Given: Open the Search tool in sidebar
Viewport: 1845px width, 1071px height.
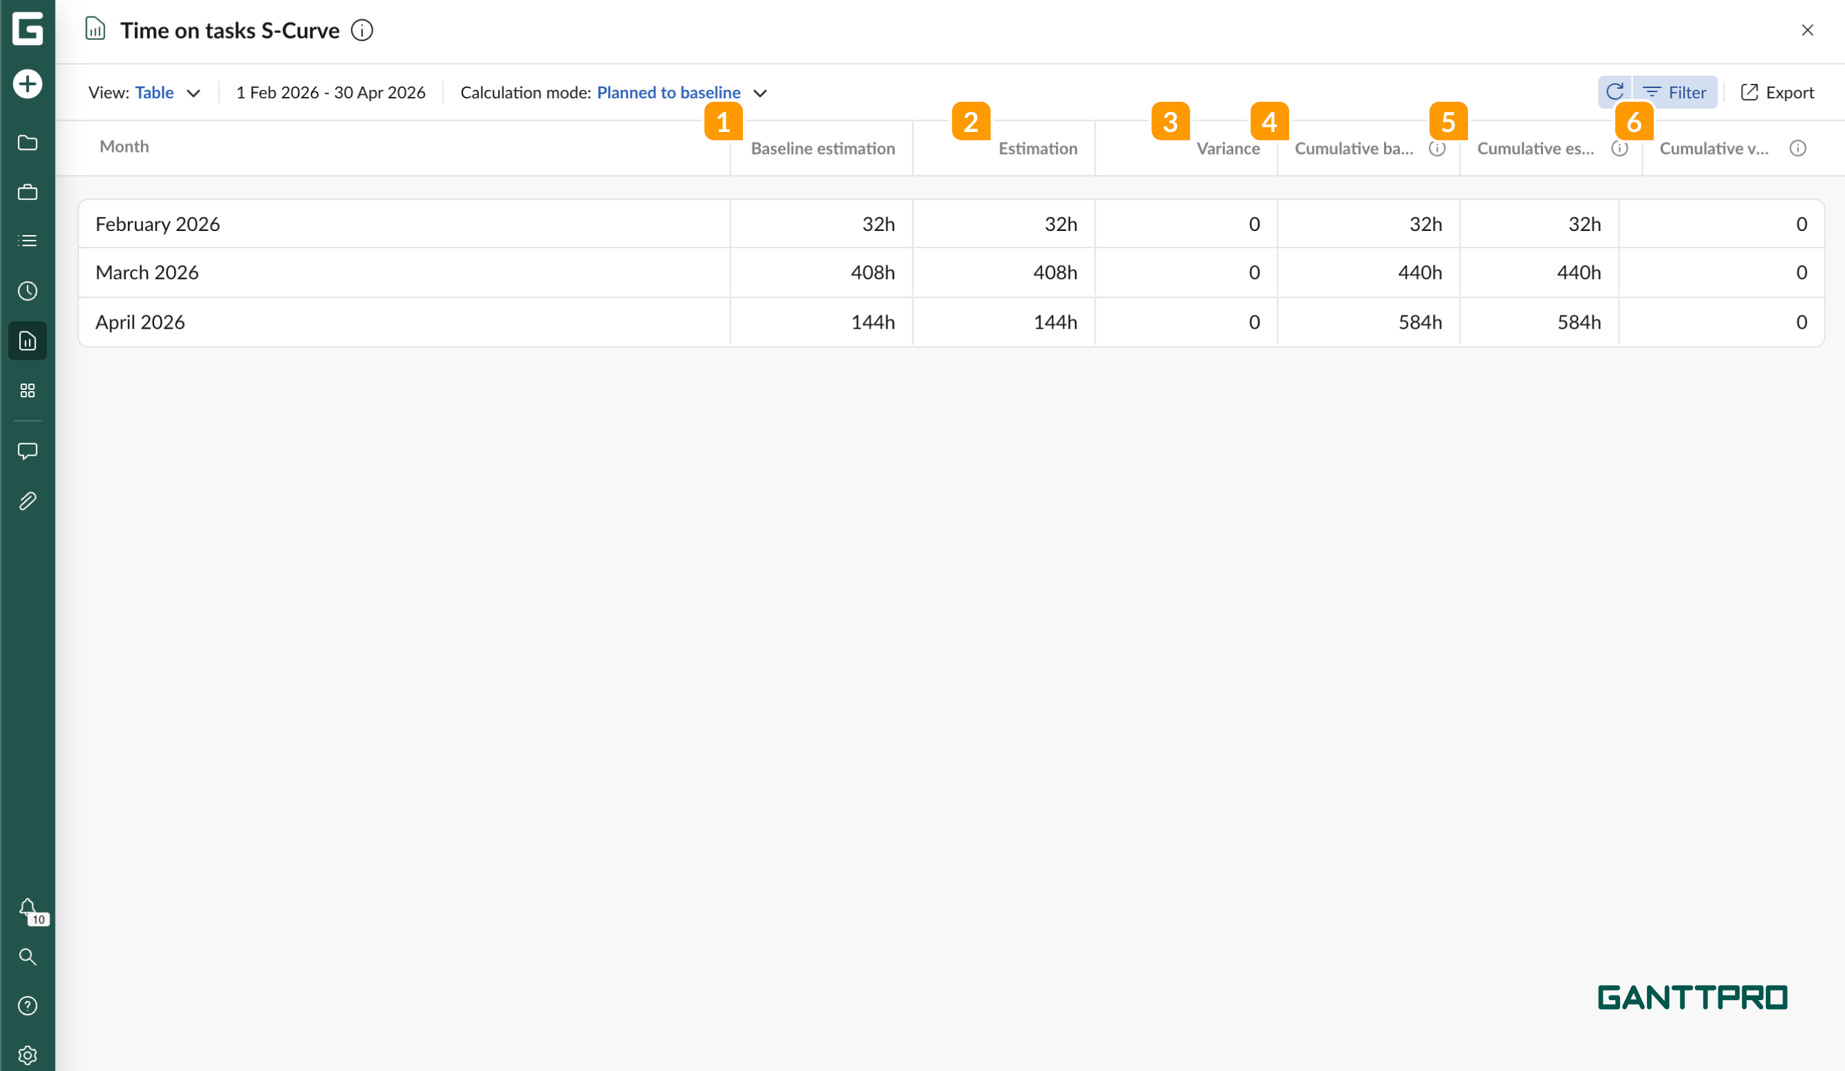Looking at the screenshot, I should (27, 957).
